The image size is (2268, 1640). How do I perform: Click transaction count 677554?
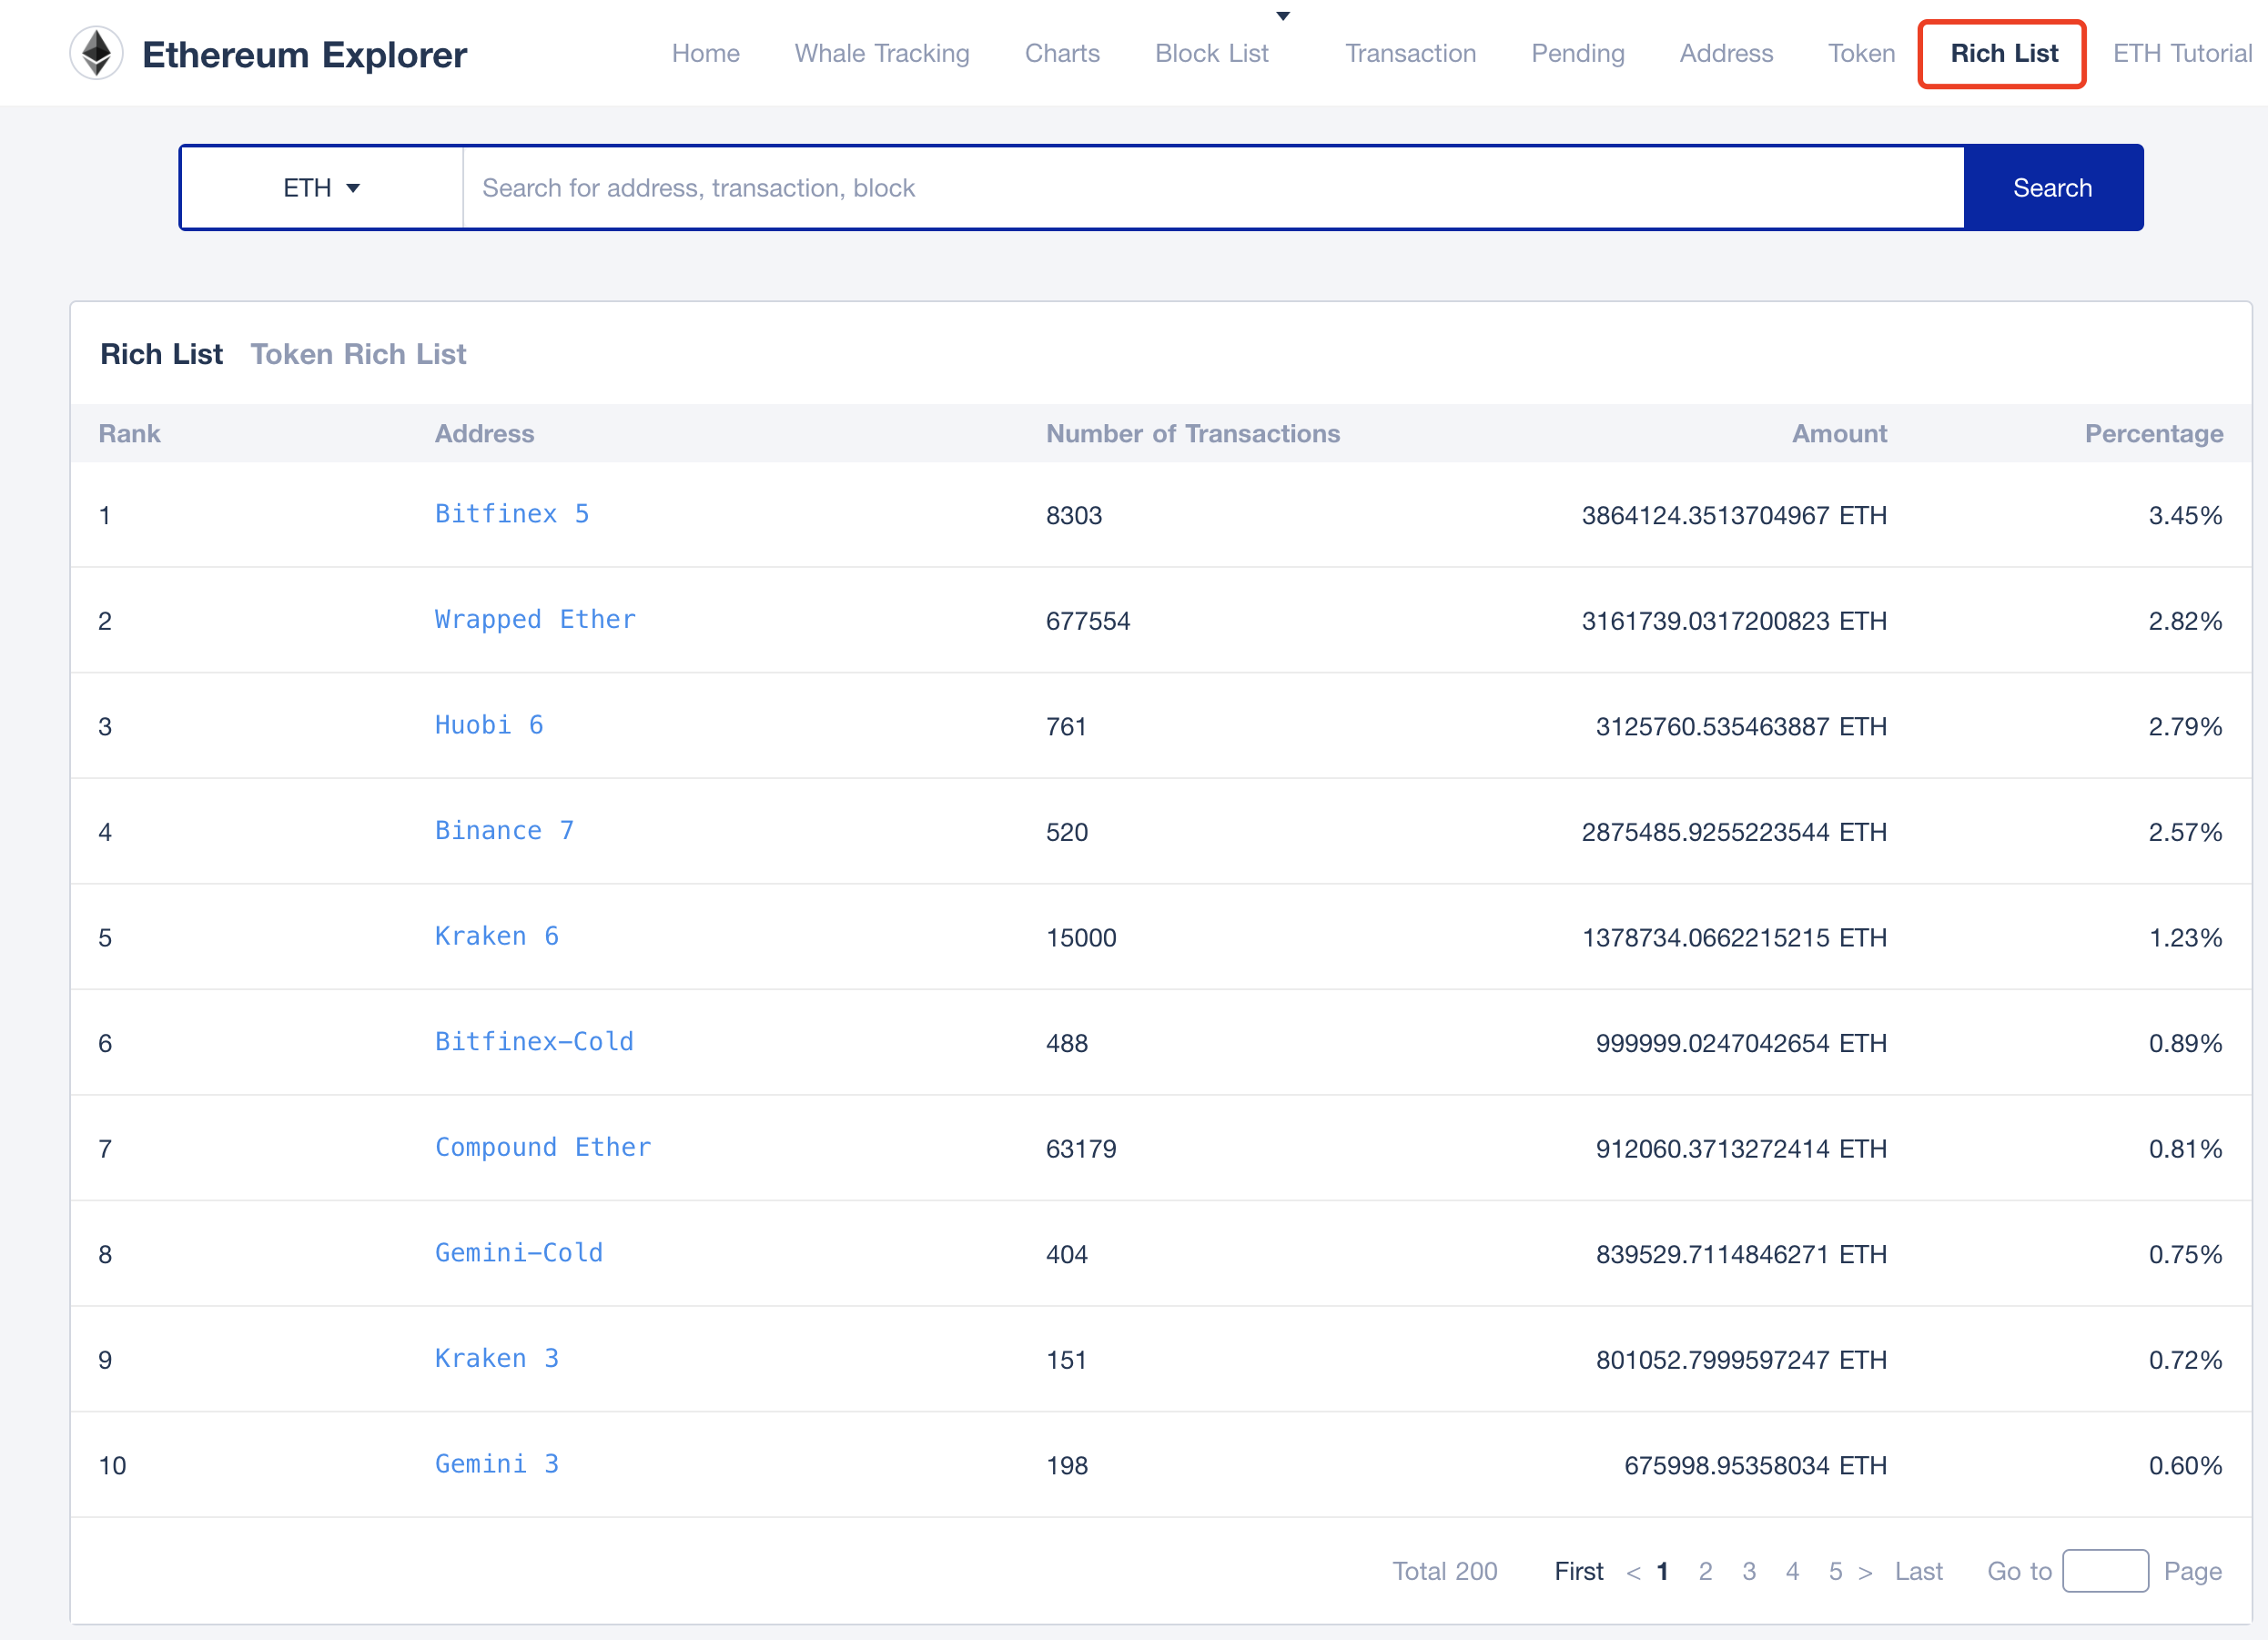[1087, 621]
